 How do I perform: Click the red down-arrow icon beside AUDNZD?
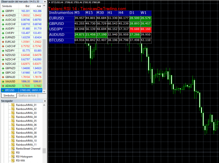[3, 16]
